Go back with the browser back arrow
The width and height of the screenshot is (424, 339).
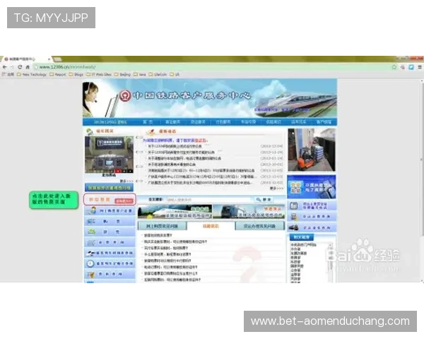pyautogui.click(x=5, y=67)
